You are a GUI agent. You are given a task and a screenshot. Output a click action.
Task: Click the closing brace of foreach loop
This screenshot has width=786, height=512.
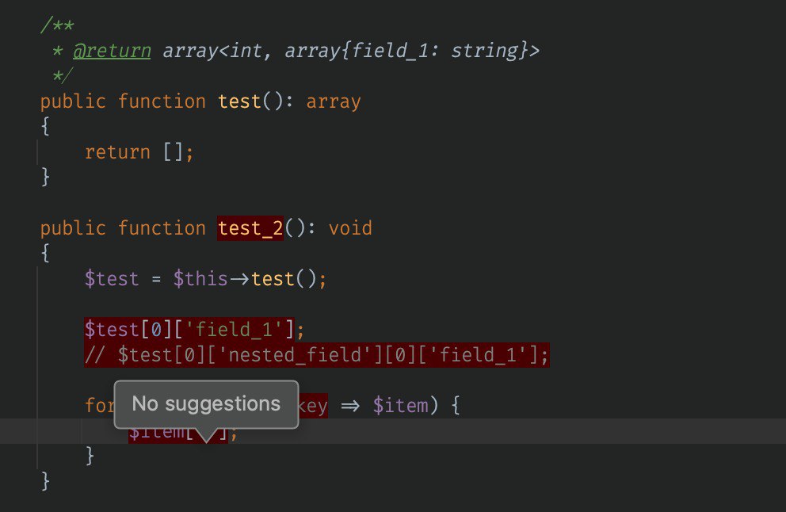coord(90,456)
